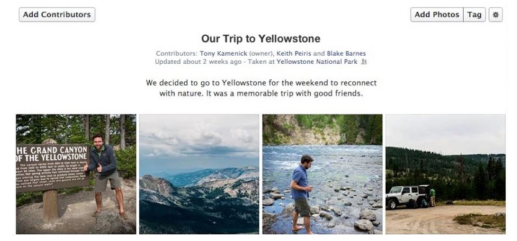Open Keith Peiris profile link
Image resolution: width=517 pixels, height=241 pixels.
coord(293,53)
